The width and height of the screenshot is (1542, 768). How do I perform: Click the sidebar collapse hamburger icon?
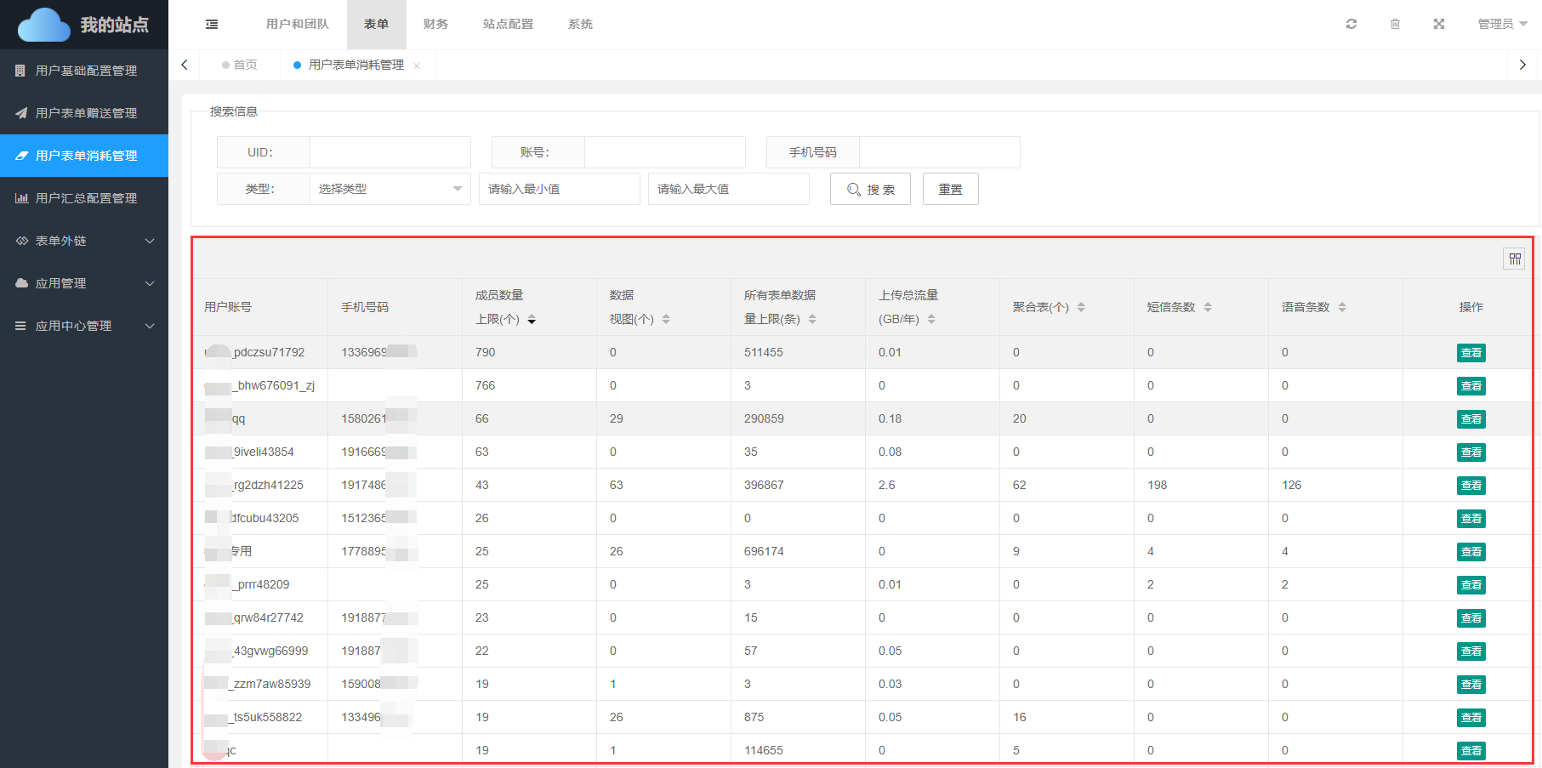click(x=212, y=25)
